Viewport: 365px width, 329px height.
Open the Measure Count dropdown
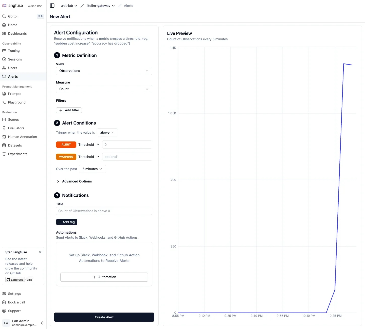click(x=104, y=89)
